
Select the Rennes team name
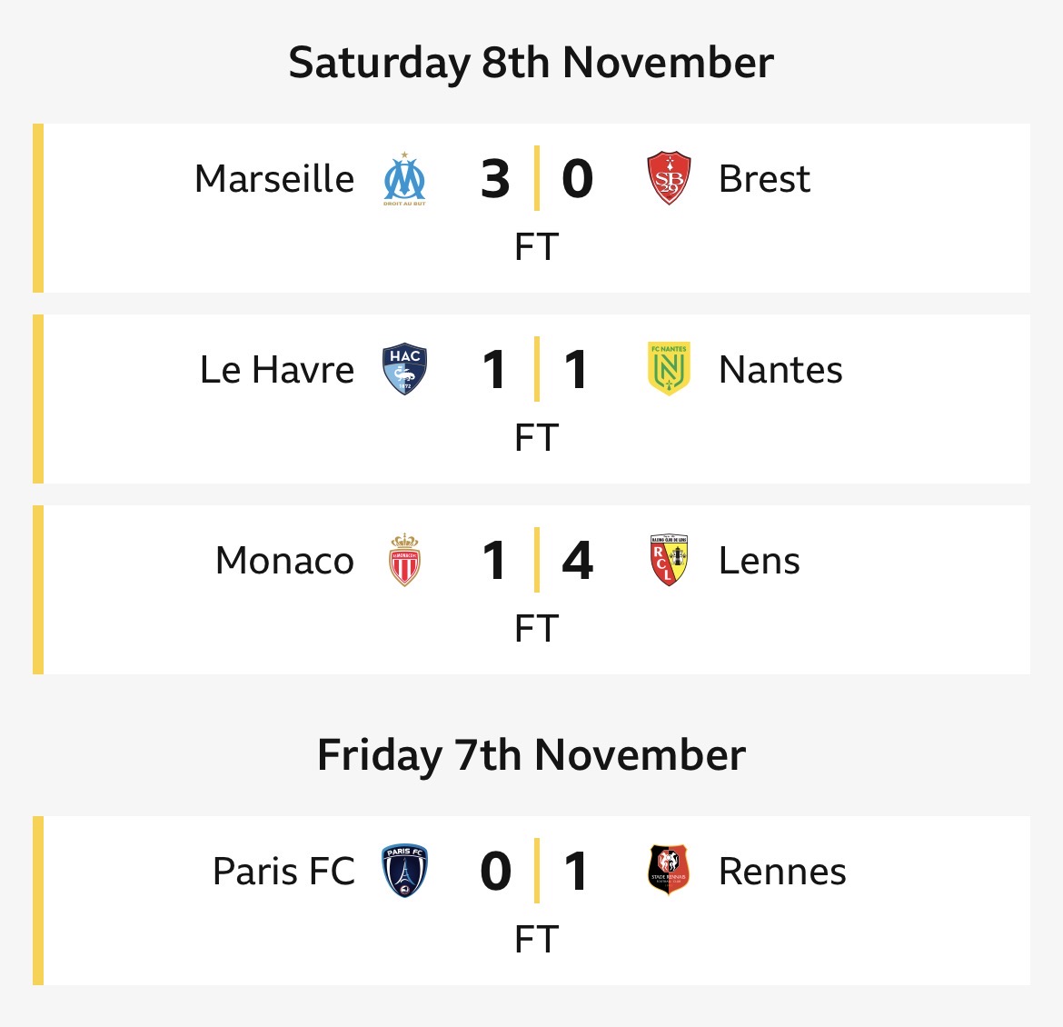(782, 872)
